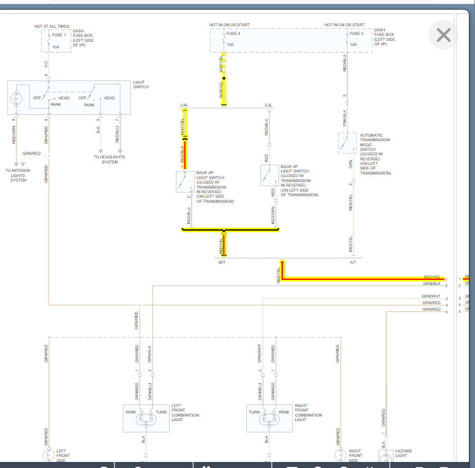Click the light switch illumination lamp symbol
This screenshot has height=468, width=475.
pyautogui.click(x=16, y=99)
